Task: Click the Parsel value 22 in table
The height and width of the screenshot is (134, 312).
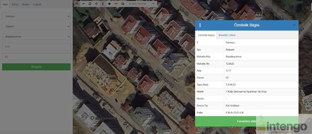Action: [x=227, y=78]
